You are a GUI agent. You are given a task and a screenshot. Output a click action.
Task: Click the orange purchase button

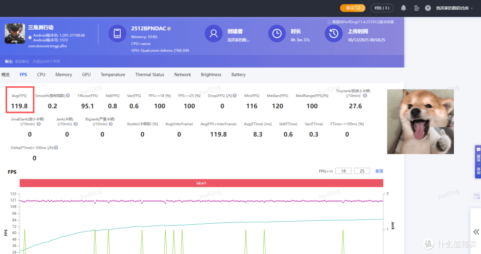(352, 8)
